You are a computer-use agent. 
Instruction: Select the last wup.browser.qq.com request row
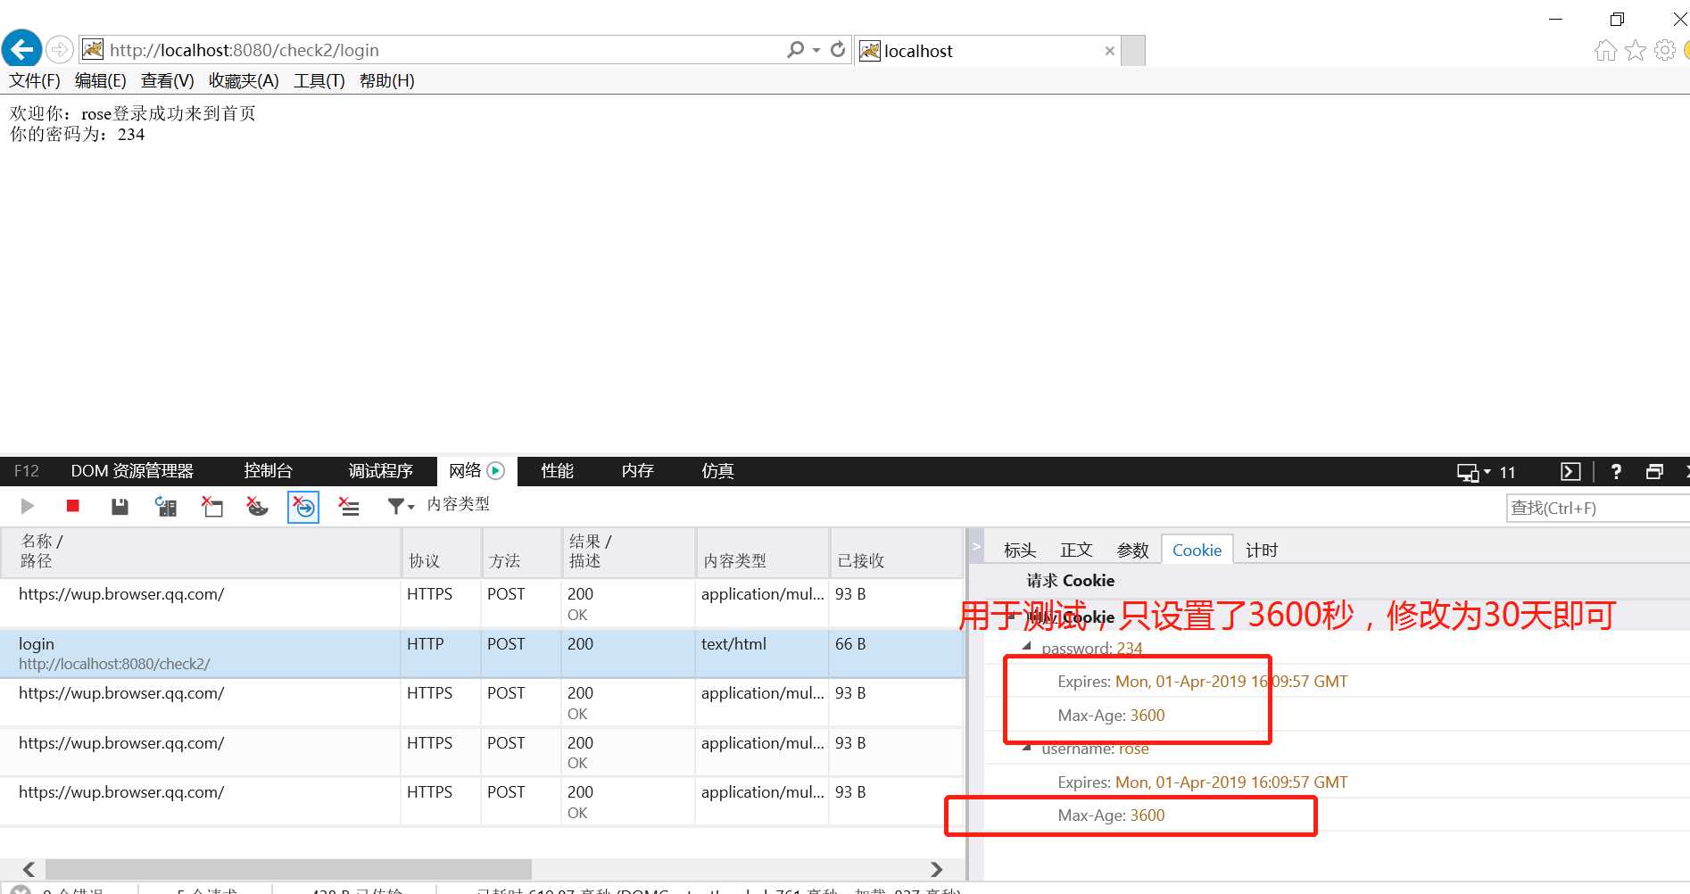482,801
